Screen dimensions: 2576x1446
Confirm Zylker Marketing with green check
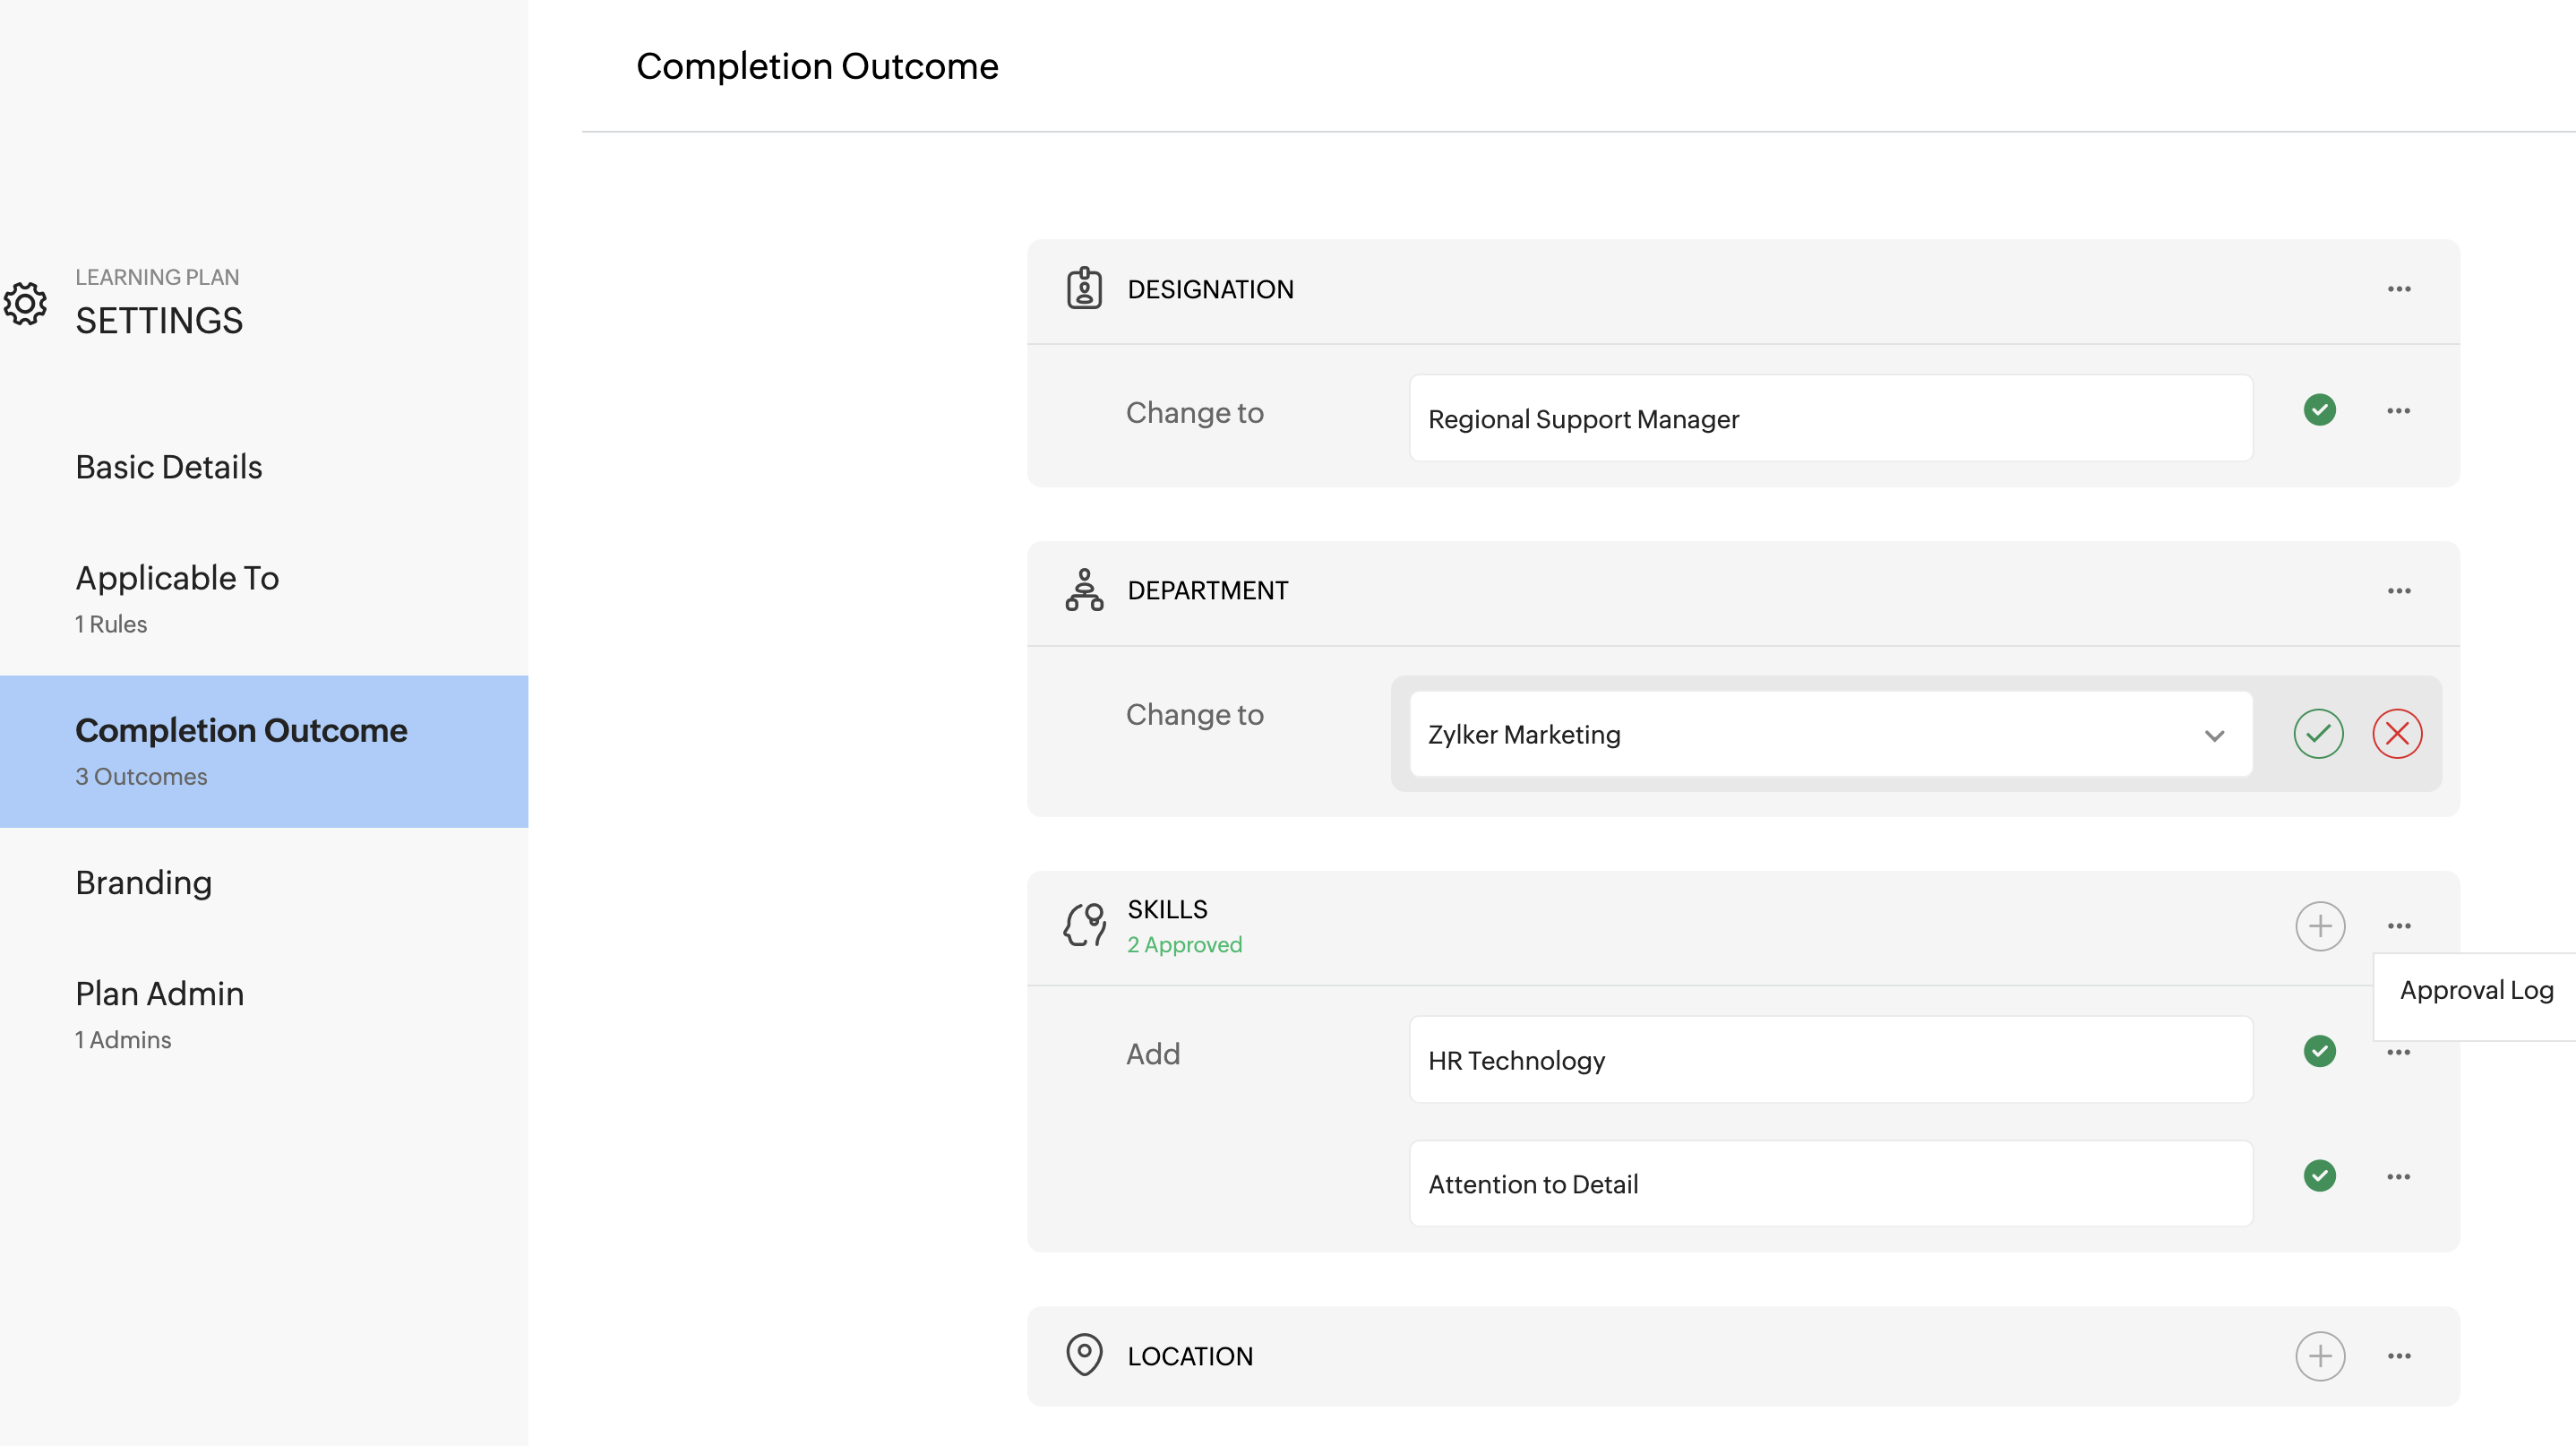[x=2318, y=734]
